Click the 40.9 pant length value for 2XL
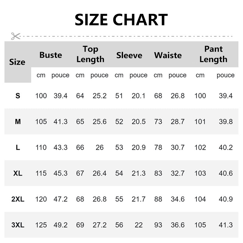The image size is (243, 243). tap(226, 199)
